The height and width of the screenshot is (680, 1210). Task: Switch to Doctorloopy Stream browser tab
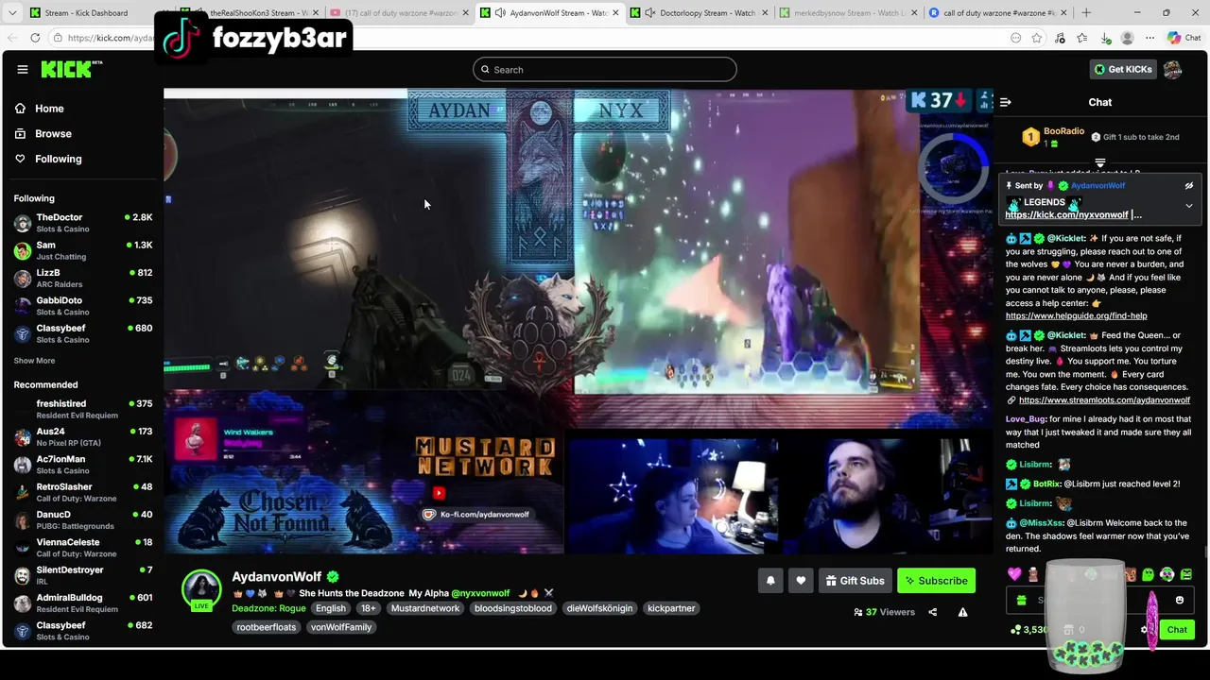click(x=699, y=13)
